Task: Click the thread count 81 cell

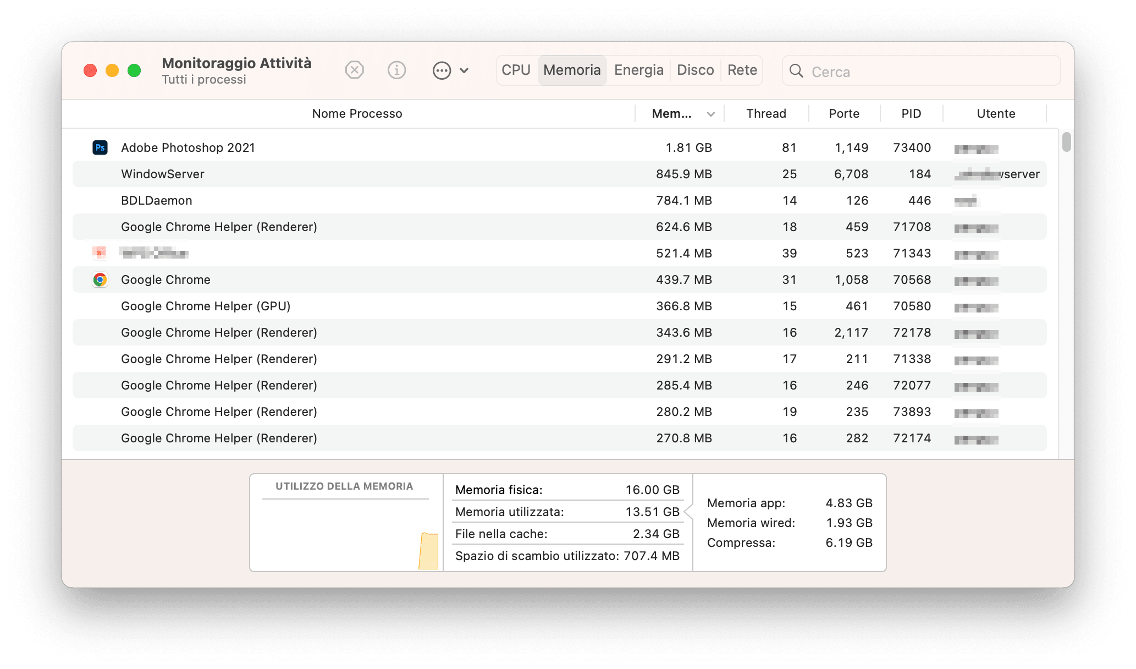Action: (790, 147)
